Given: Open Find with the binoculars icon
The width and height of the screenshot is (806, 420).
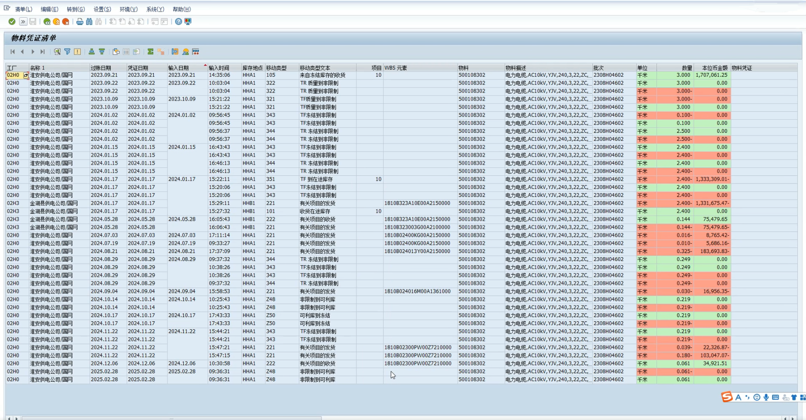Looking at the screenshot, I should [x=89, y=21].
